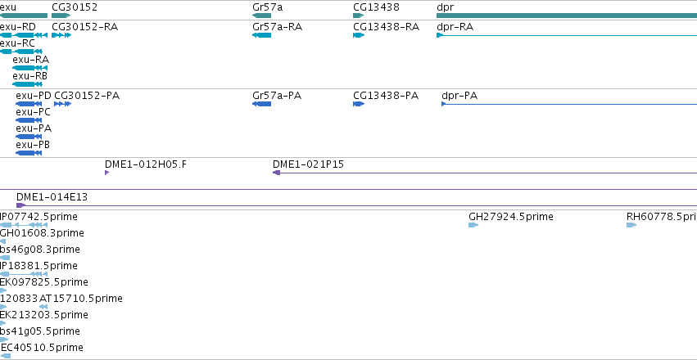The width and height of the screenshot is (697, 360).
Task: Open the exu-RC transcript label
Action: point(17,43)
